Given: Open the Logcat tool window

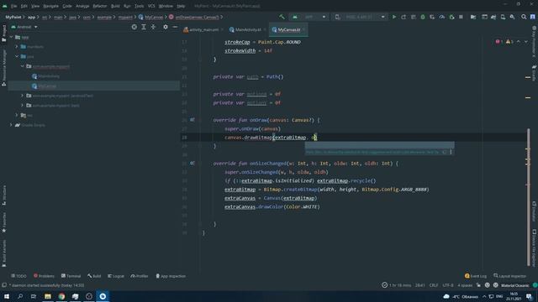Looking at the screenshot, I should point(116,276).
